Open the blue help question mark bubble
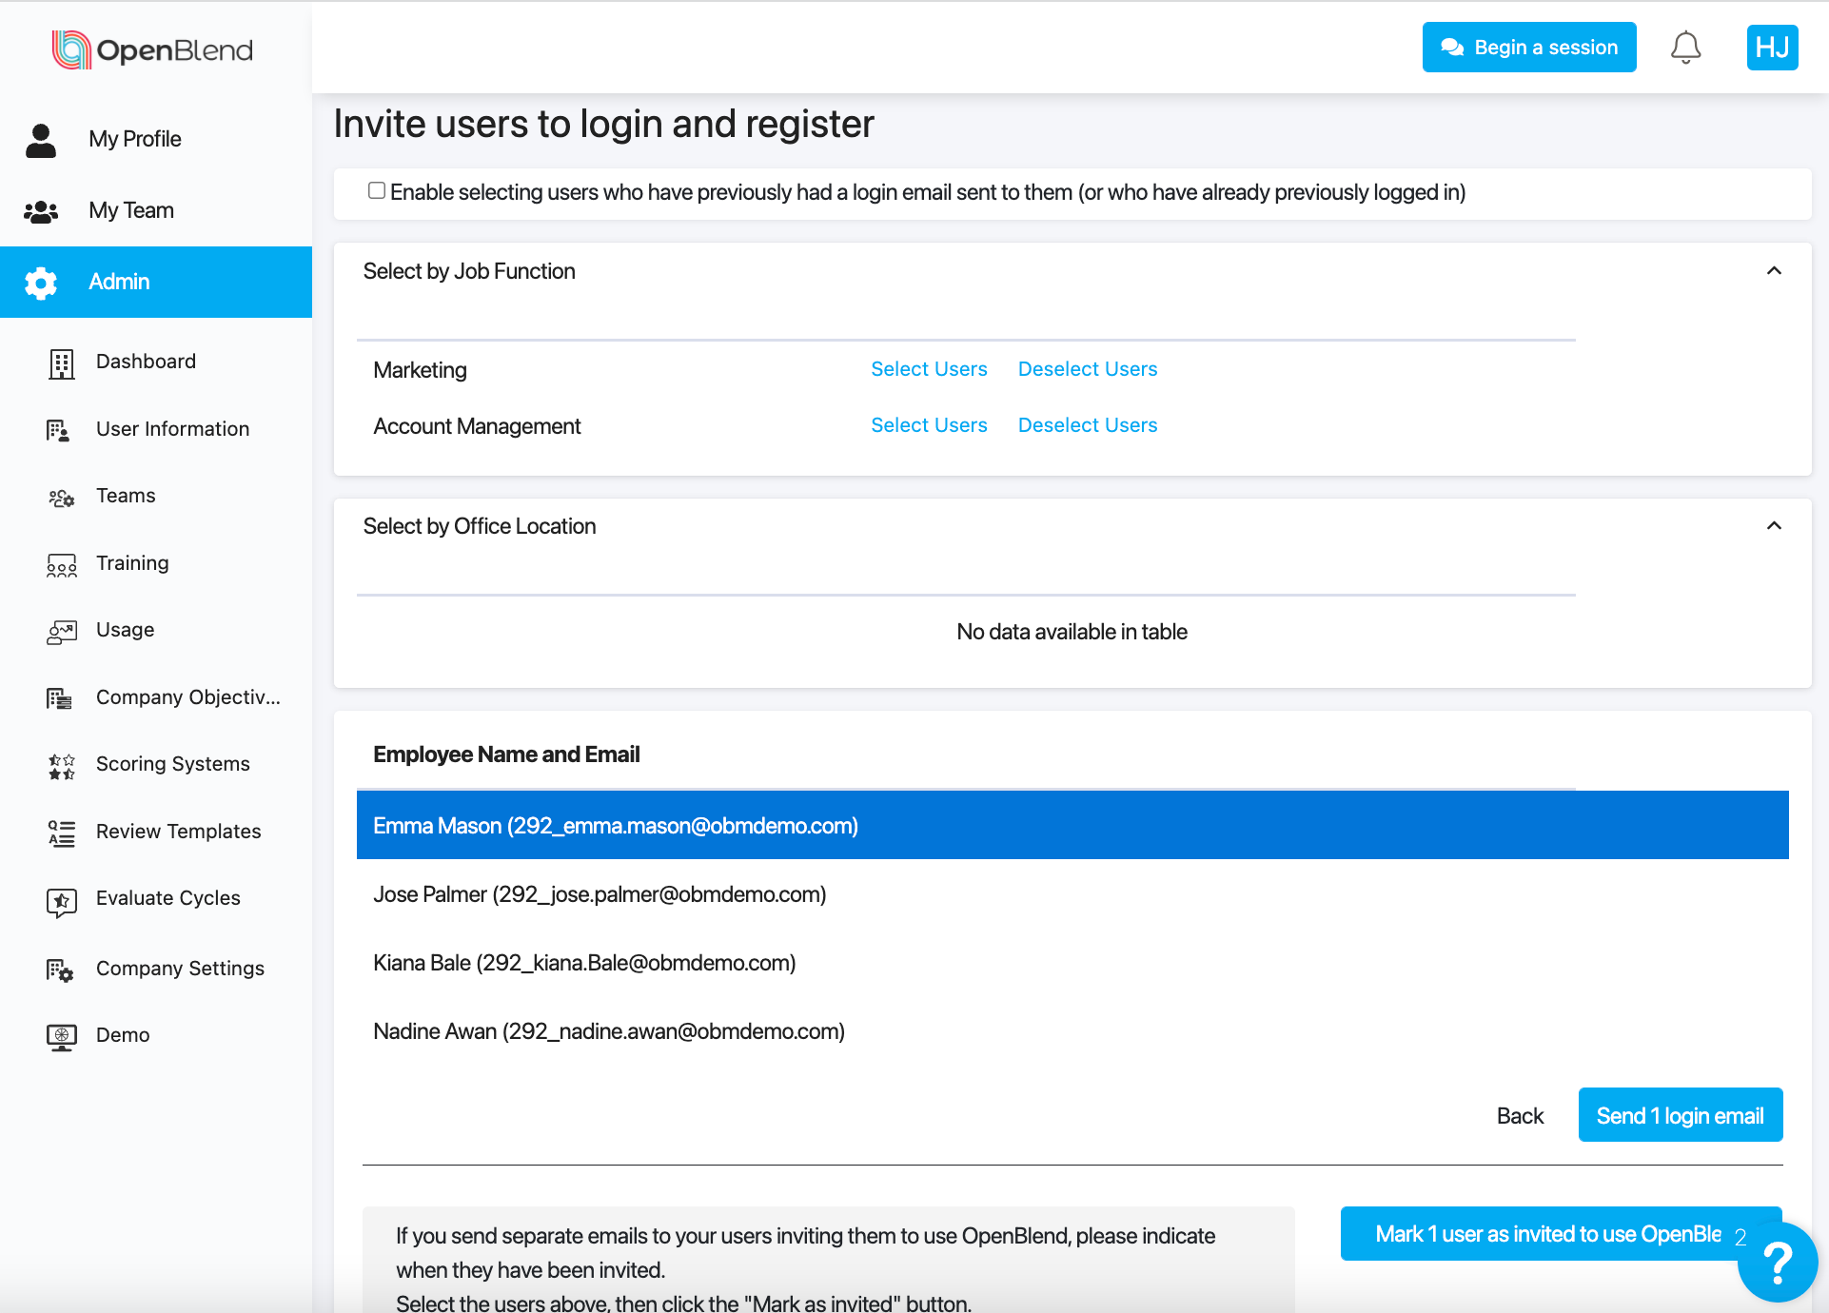Screen dimensions: 1829x1313 click(1777, 1263)
